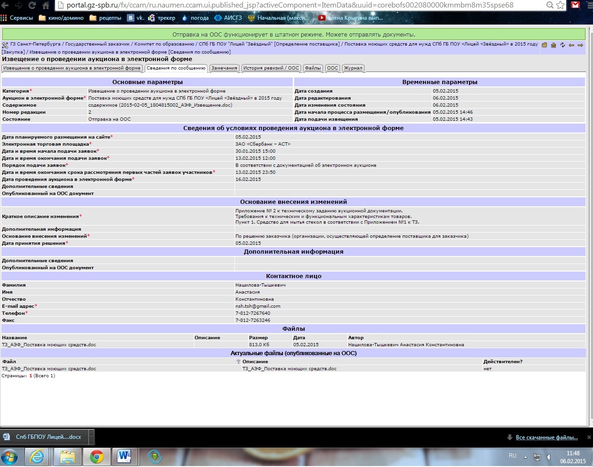
Task: Open the Файлы tab
Action: 313,68
